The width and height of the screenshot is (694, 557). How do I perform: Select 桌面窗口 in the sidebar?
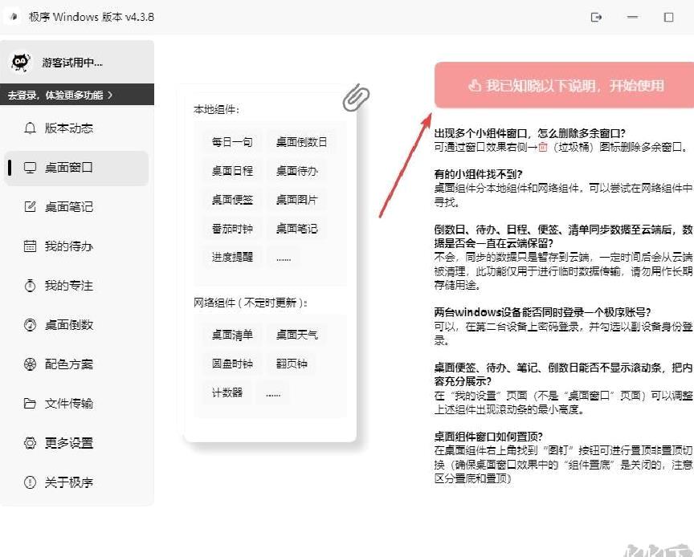pyautogui.click(x=76, y=168)
